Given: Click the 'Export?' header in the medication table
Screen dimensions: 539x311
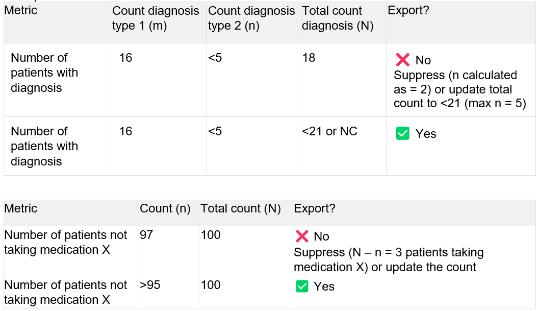Looking at the screenshot, I should 314,208.
